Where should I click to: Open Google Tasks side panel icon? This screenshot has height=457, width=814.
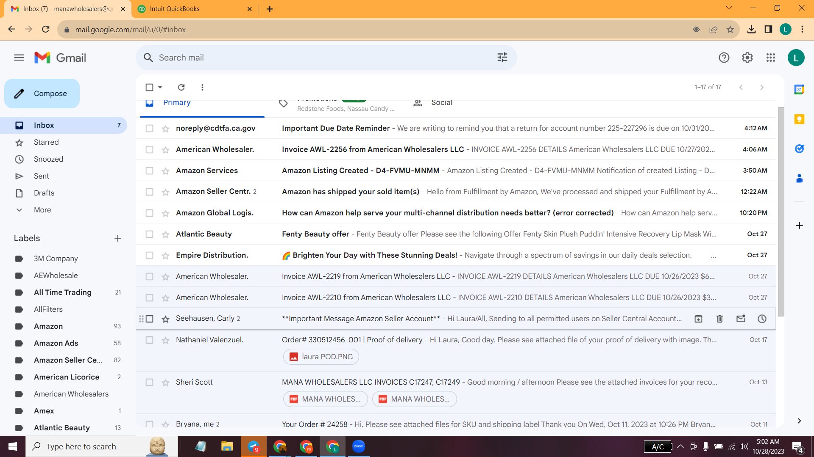point(799,149)
